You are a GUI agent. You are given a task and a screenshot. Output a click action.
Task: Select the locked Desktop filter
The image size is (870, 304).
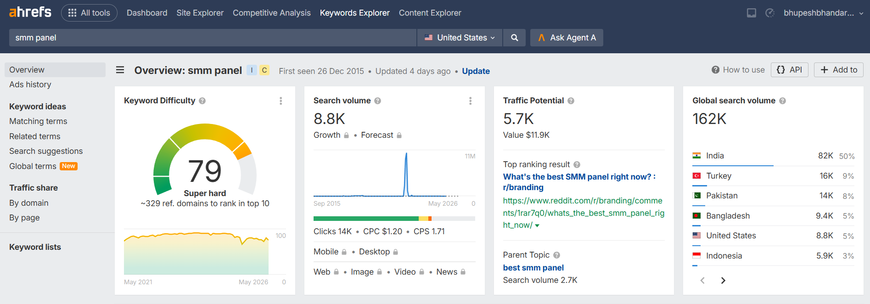[378, 252]
